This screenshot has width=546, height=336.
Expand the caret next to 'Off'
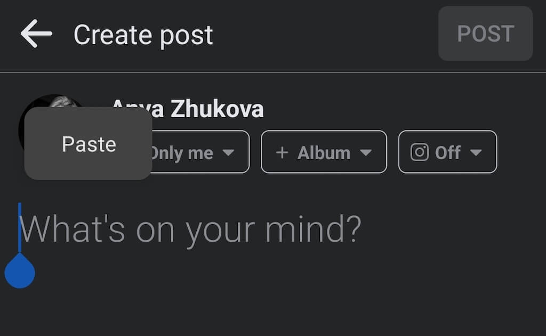(x=476, y=153)
